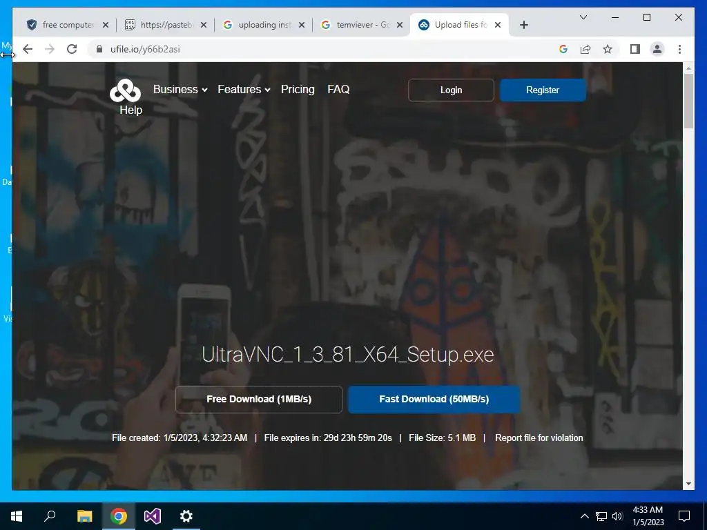Close the 'Upload files' tab

[498, 25]
